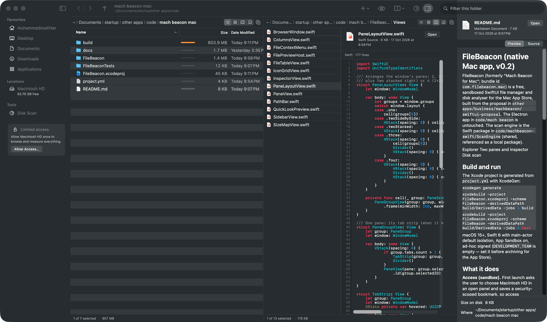
Task: Switch mach beacon mac pane to size map view
Action: tap(250, 22)
